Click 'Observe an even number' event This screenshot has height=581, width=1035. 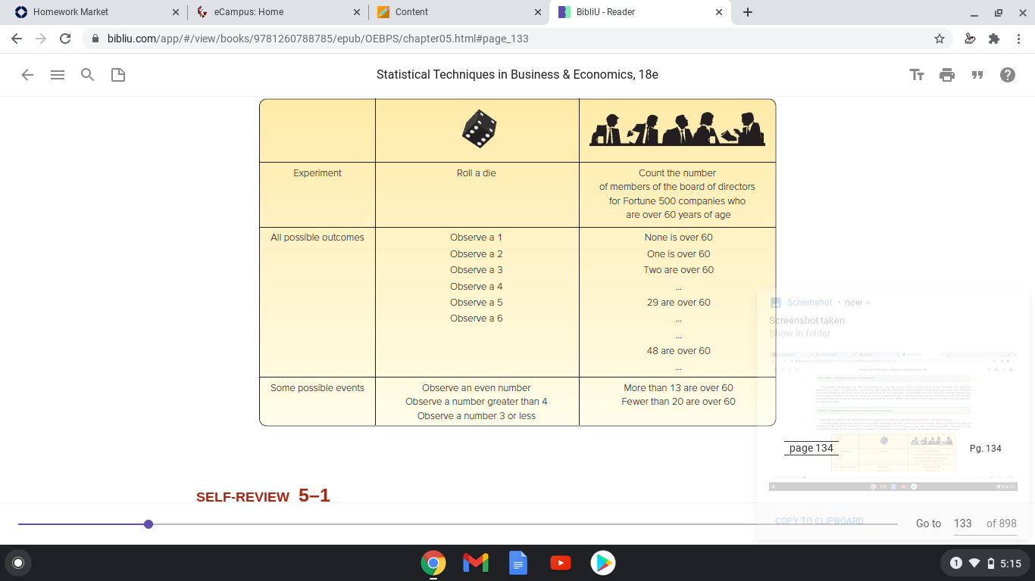tap(477, 388)
